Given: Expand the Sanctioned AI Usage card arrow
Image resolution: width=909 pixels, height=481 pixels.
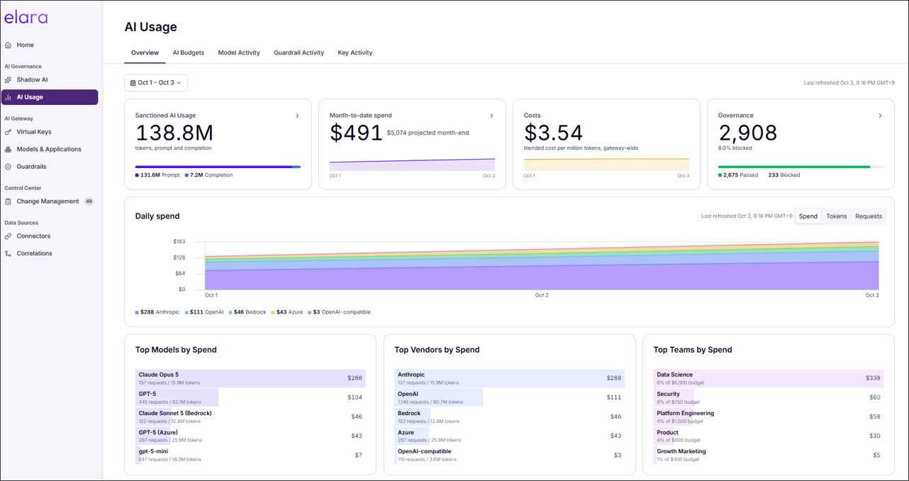Looking at the screenshot, I should point(297,116).
